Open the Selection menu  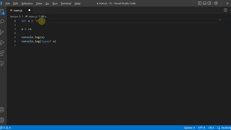[x=27, y=3]
